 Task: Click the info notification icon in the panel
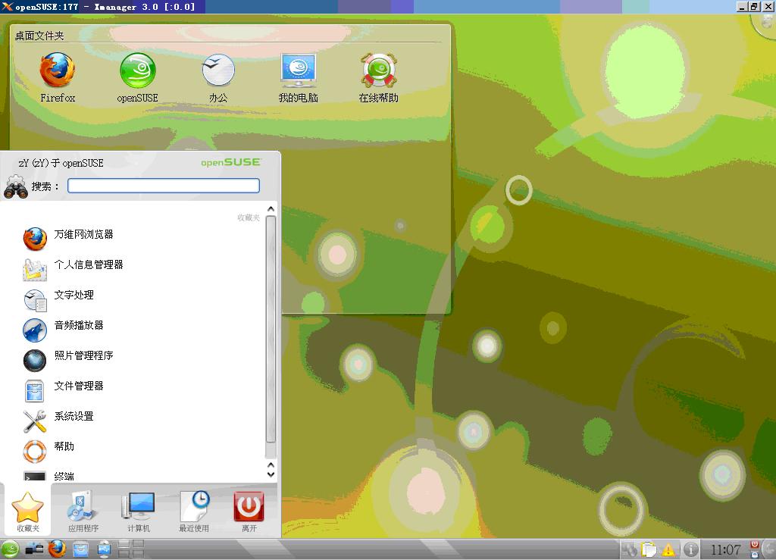coord(691,549)
